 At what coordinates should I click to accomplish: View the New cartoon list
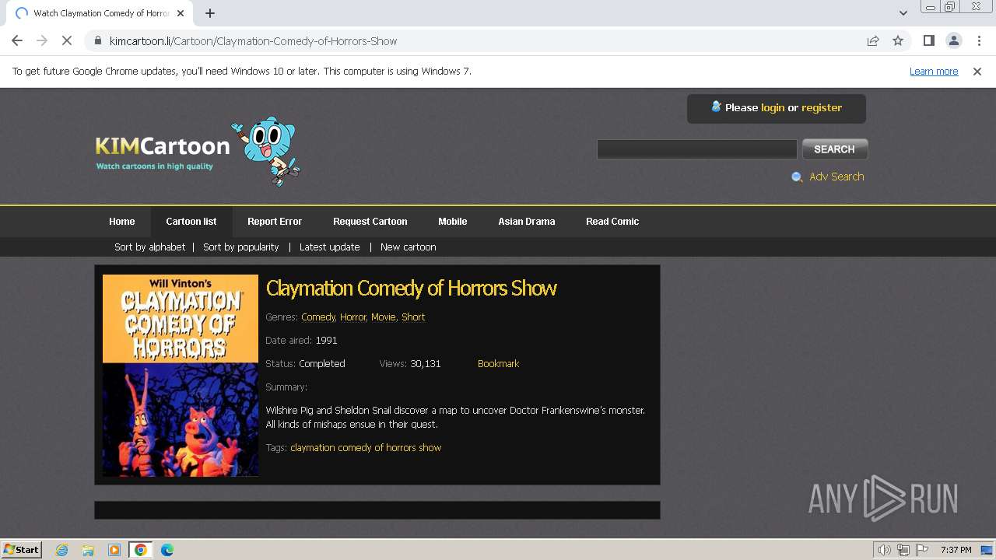point(409,247)
